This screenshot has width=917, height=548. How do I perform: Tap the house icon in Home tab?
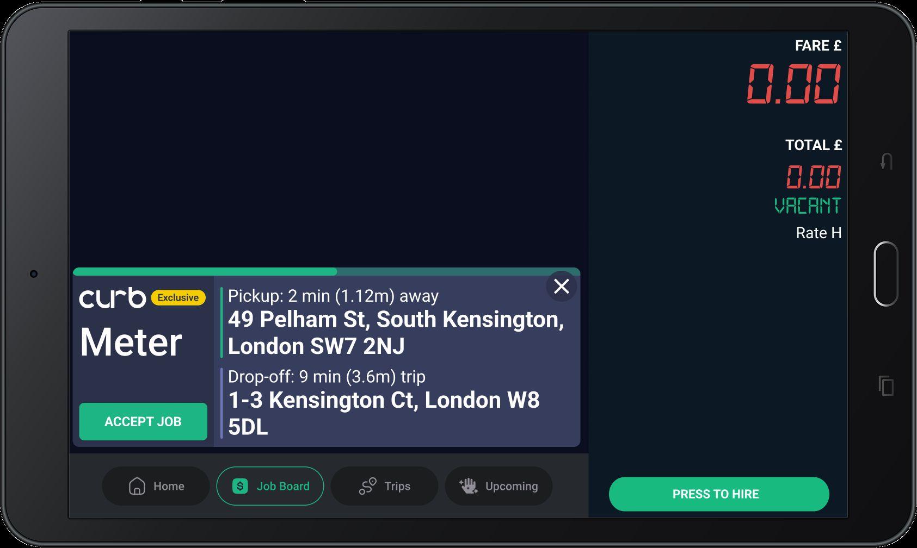click(137, 486)
